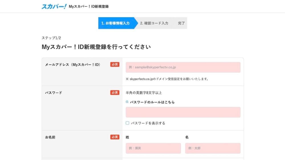Click the スカパー! logo in the header
This screenshot has width=285, height=160.
[x=54, y=7]
